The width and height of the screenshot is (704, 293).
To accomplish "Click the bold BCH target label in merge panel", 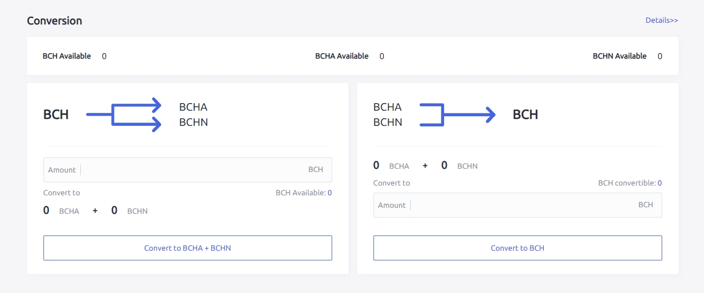I will (x=525, y=114).
